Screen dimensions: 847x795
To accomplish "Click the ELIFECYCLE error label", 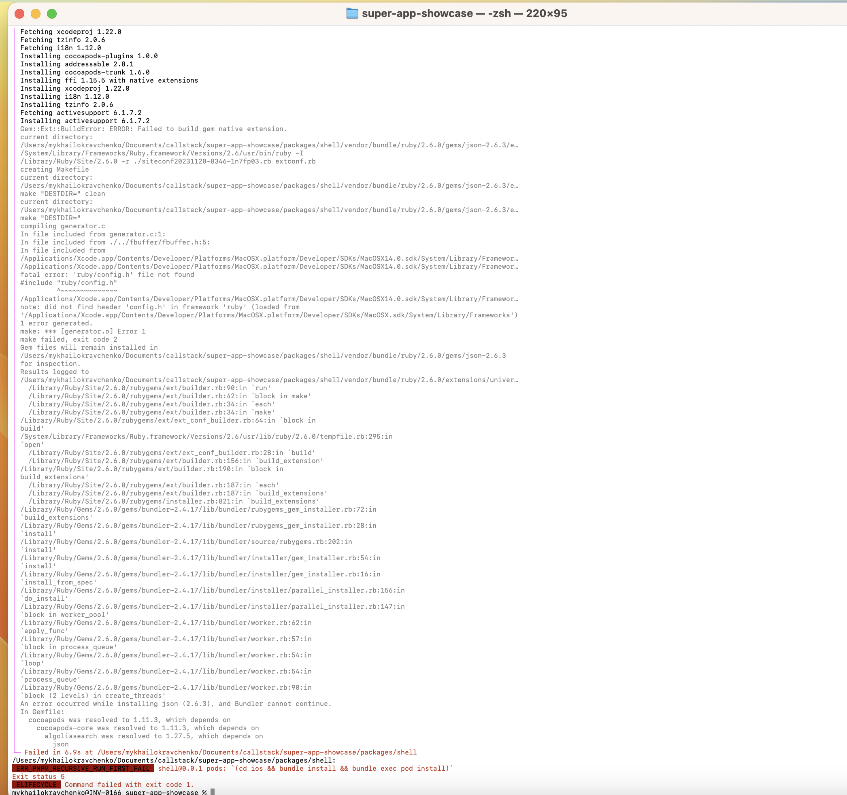I will pyautogui.click(x=36, y=784).
